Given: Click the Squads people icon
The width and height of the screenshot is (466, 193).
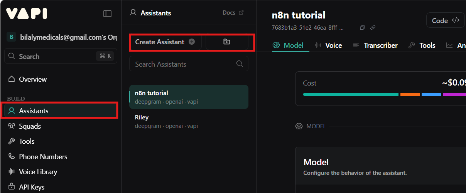Looking at the screenshot, I should click(x=12, y=126).
